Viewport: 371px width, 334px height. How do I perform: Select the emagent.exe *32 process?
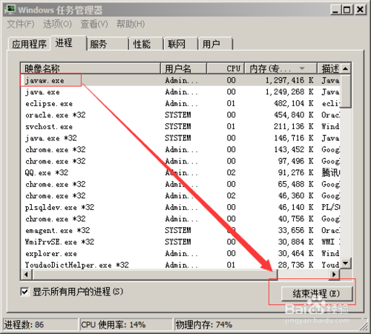point(180,231)
